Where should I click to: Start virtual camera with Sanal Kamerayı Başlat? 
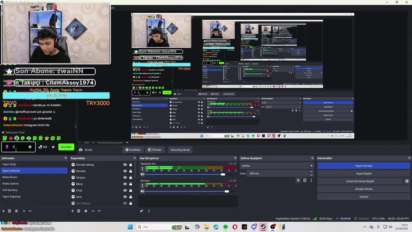[x=360, y=181]
